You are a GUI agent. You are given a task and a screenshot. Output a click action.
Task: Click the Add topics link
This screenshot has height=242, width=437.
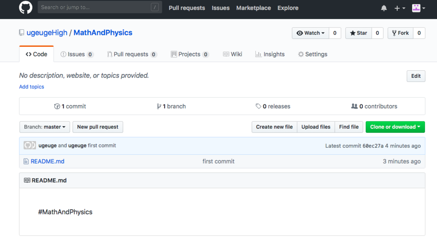point(32,87)
